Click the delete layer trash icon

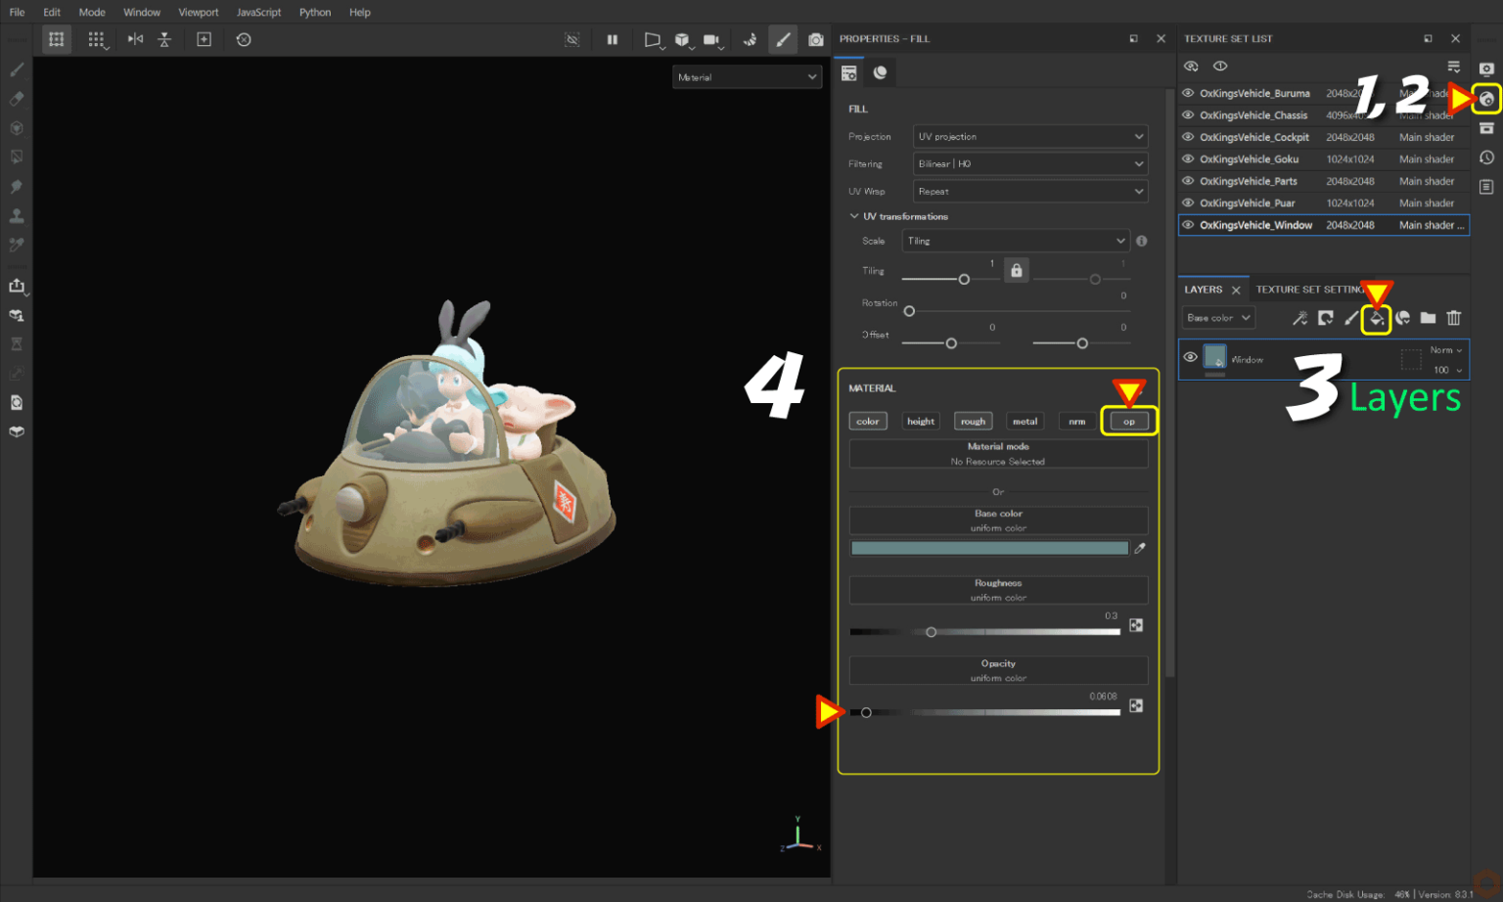(1455, 317)
